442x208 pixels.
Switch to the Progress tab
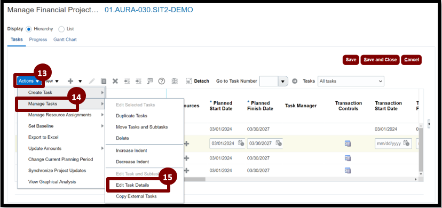(x=38, y=39)
